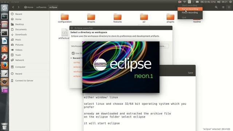Click the clock time indicator
Viewport: 233px width, 131px height.
pos(225,2)
